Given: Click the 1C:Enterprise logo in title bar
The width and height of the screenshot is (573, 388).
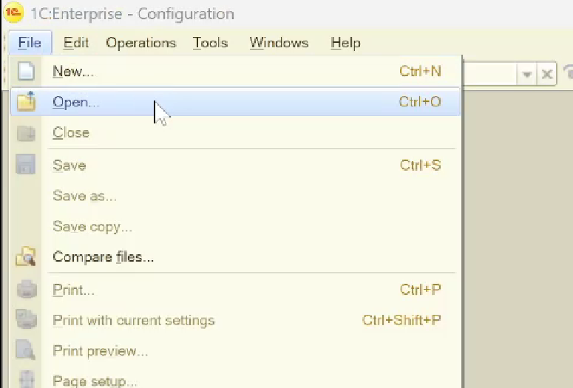Looking at the screenshot, I should (13, 13).
